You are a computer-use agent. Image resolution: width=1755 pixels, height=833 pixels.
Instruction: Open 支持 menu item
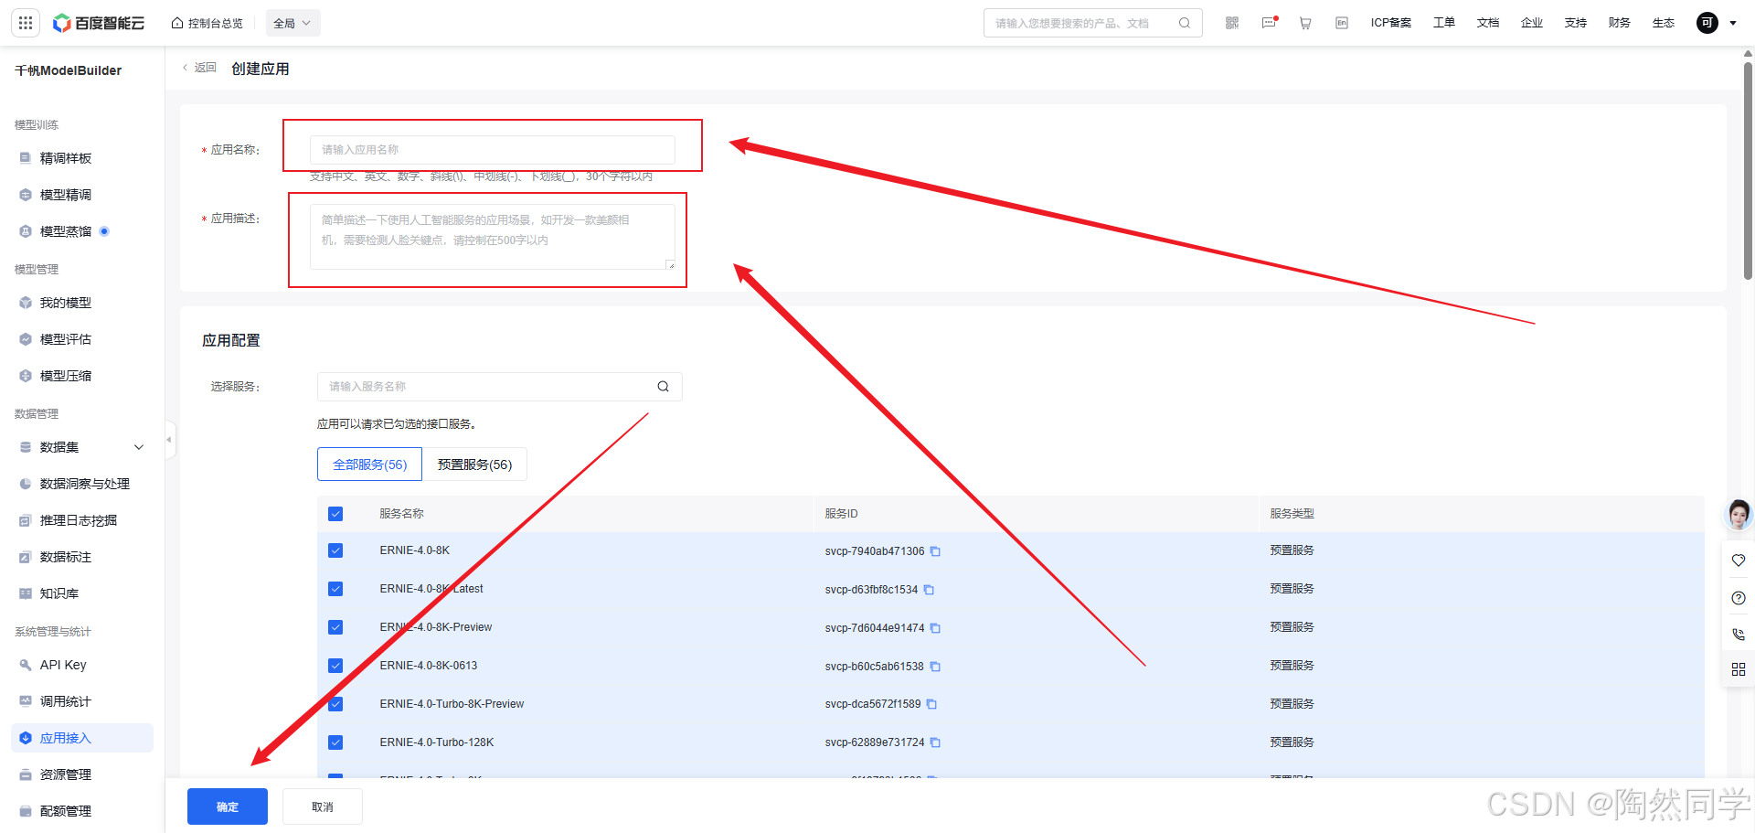1576,23
